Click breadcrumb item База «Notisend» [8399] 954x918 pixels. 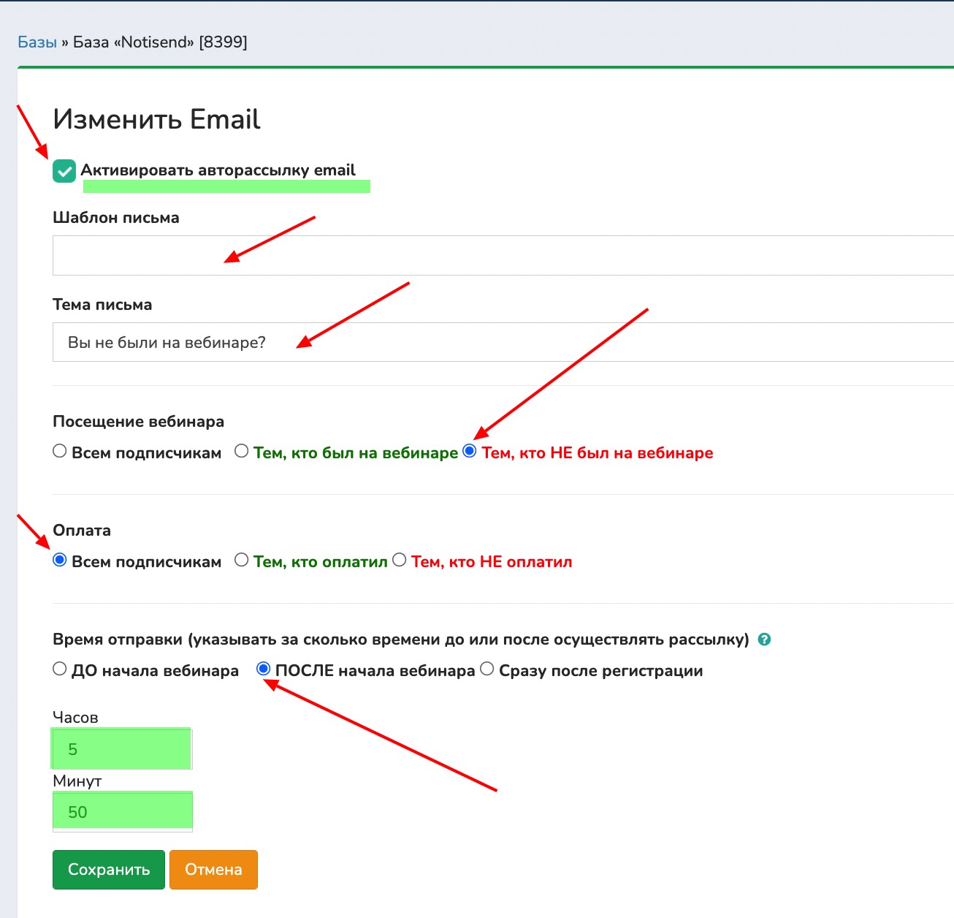(x=160, y=42)
